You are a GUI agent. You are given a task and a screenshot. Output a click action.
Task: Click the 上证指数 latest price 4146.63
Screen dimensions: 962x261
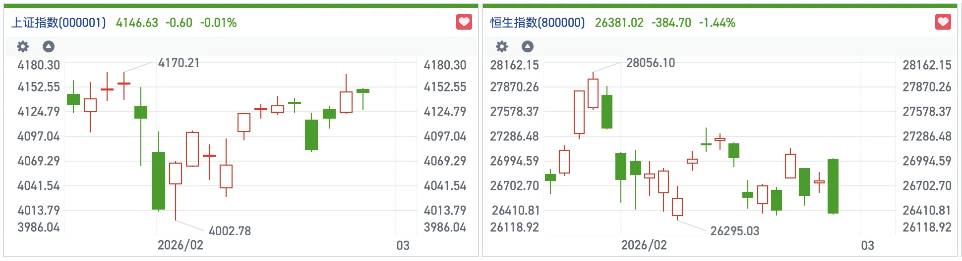pyautogui.click(x=137, y=23)
